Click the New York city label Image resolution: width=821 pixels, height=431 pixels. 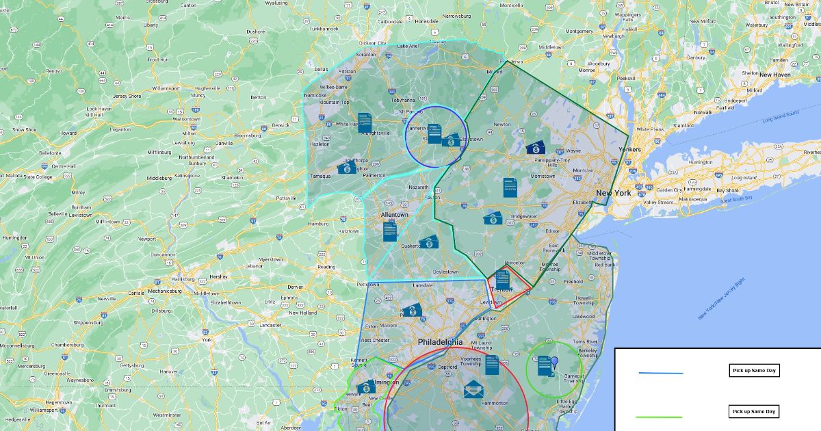click(614, 193)
